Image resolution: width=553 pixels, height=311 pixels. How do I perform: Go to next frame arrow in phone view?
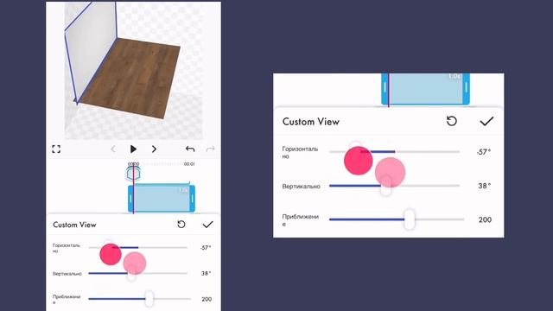pos(154,149)
